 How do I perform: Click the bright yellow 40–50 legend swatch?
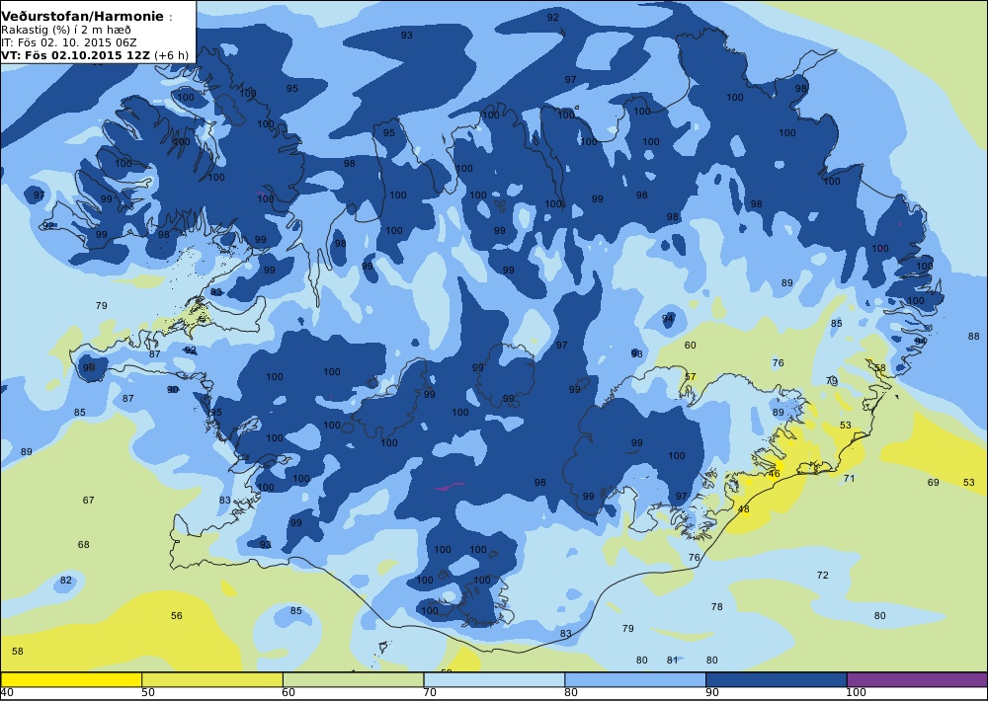click(71, 679)
